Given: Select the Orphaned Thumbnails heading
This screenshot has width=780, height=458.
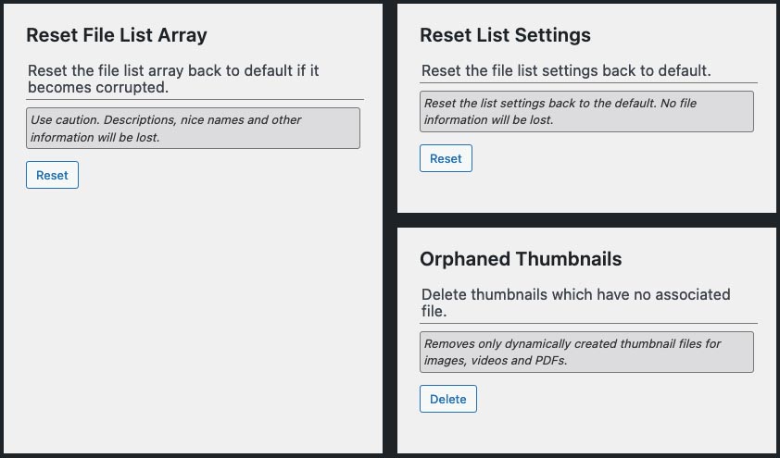Looking at the screenshot, I should pyautogui.click(x=521, y=259).
